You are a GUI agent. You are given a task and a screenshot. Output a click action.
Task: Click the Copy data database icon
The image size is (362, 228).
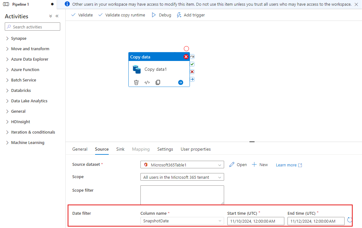tap(137, 69)
